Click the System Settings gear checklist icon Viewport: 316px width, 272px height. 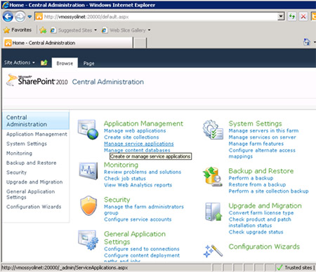point(213,130)
